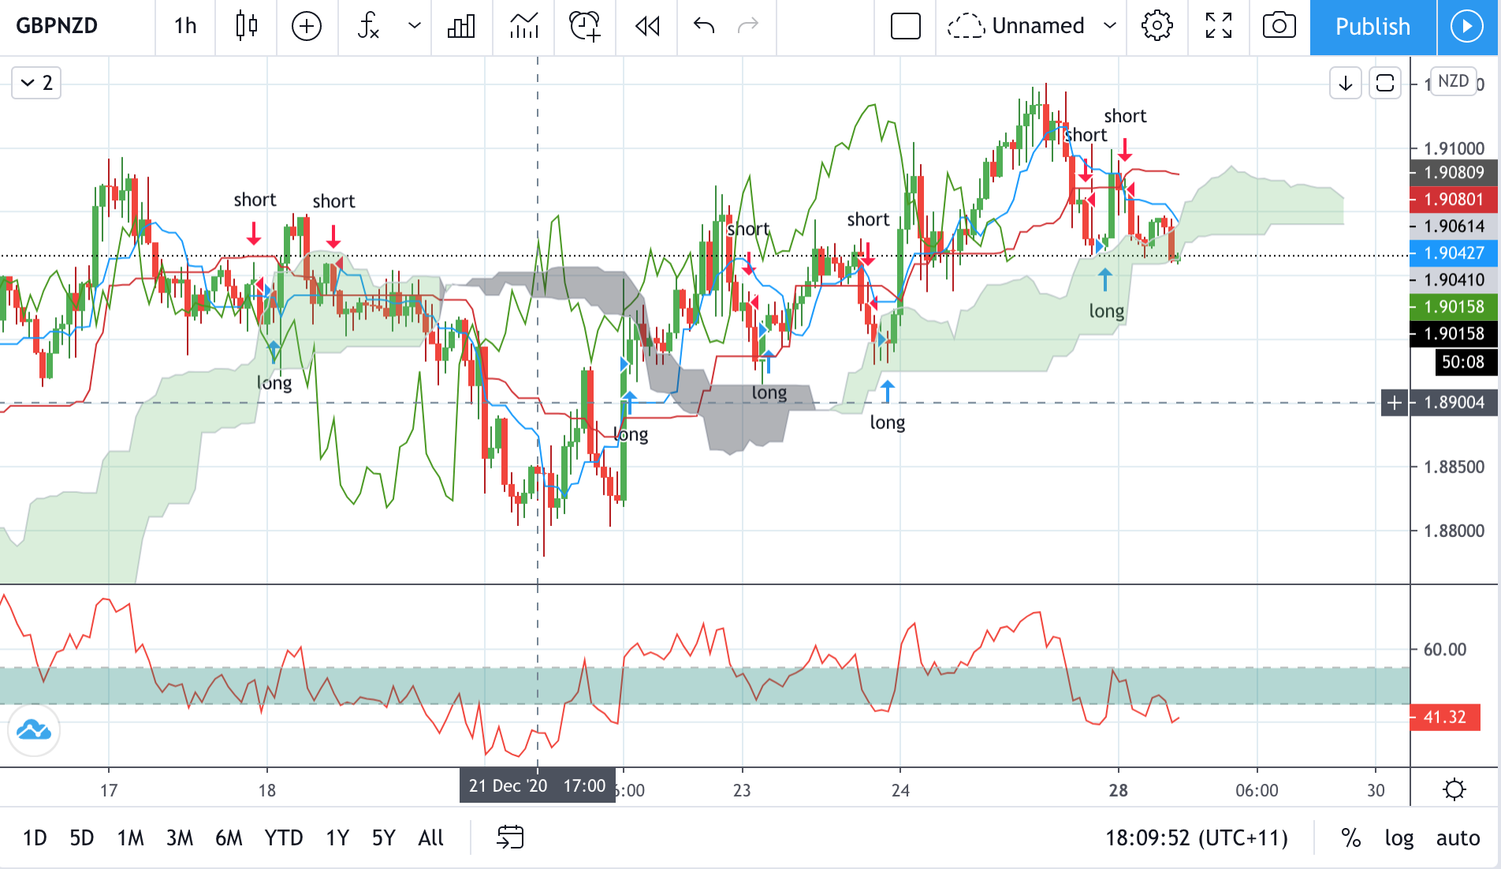Open candlestick chart style selector
This screenshot has width=1501, height=869.
[246, 26]
